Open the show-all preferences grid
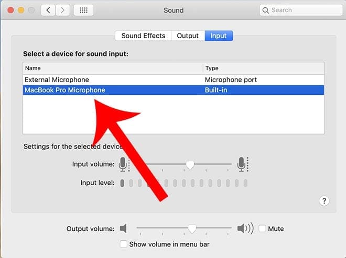 [84, 10]
